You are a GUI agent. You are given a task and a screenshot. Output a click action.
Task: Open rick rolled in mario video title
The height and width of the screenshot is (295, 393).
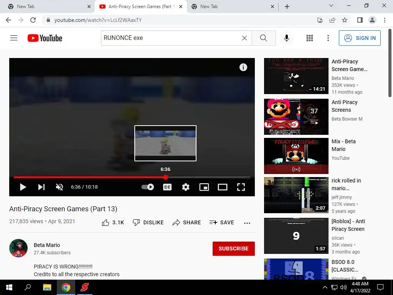pyautogui.click(x=346, y=184)
